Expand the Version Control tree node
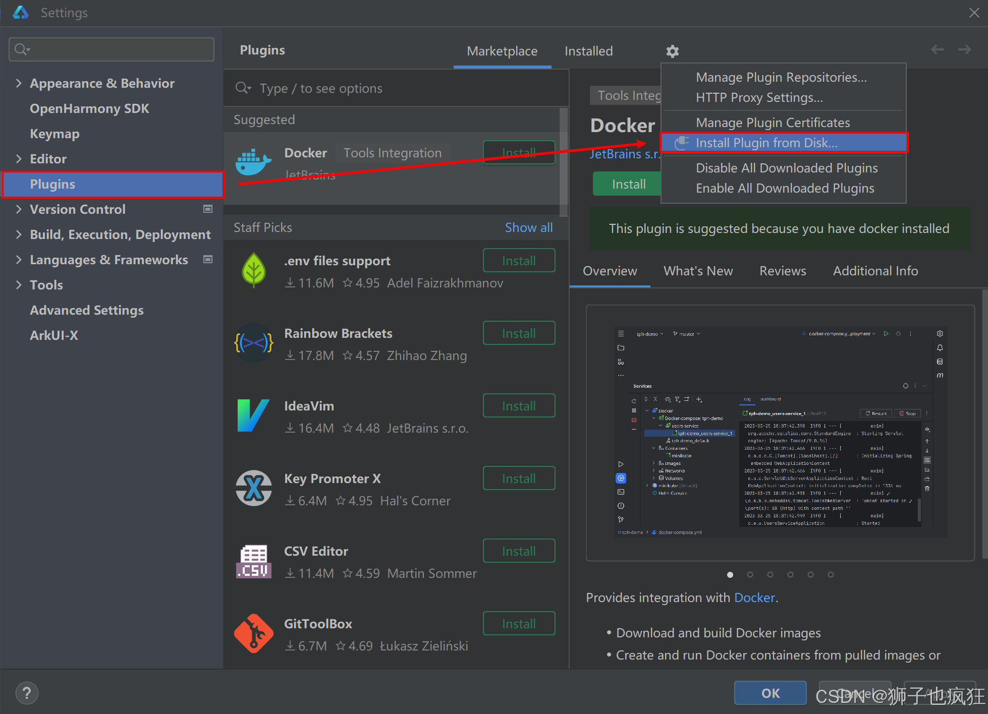 coord(19,209)
